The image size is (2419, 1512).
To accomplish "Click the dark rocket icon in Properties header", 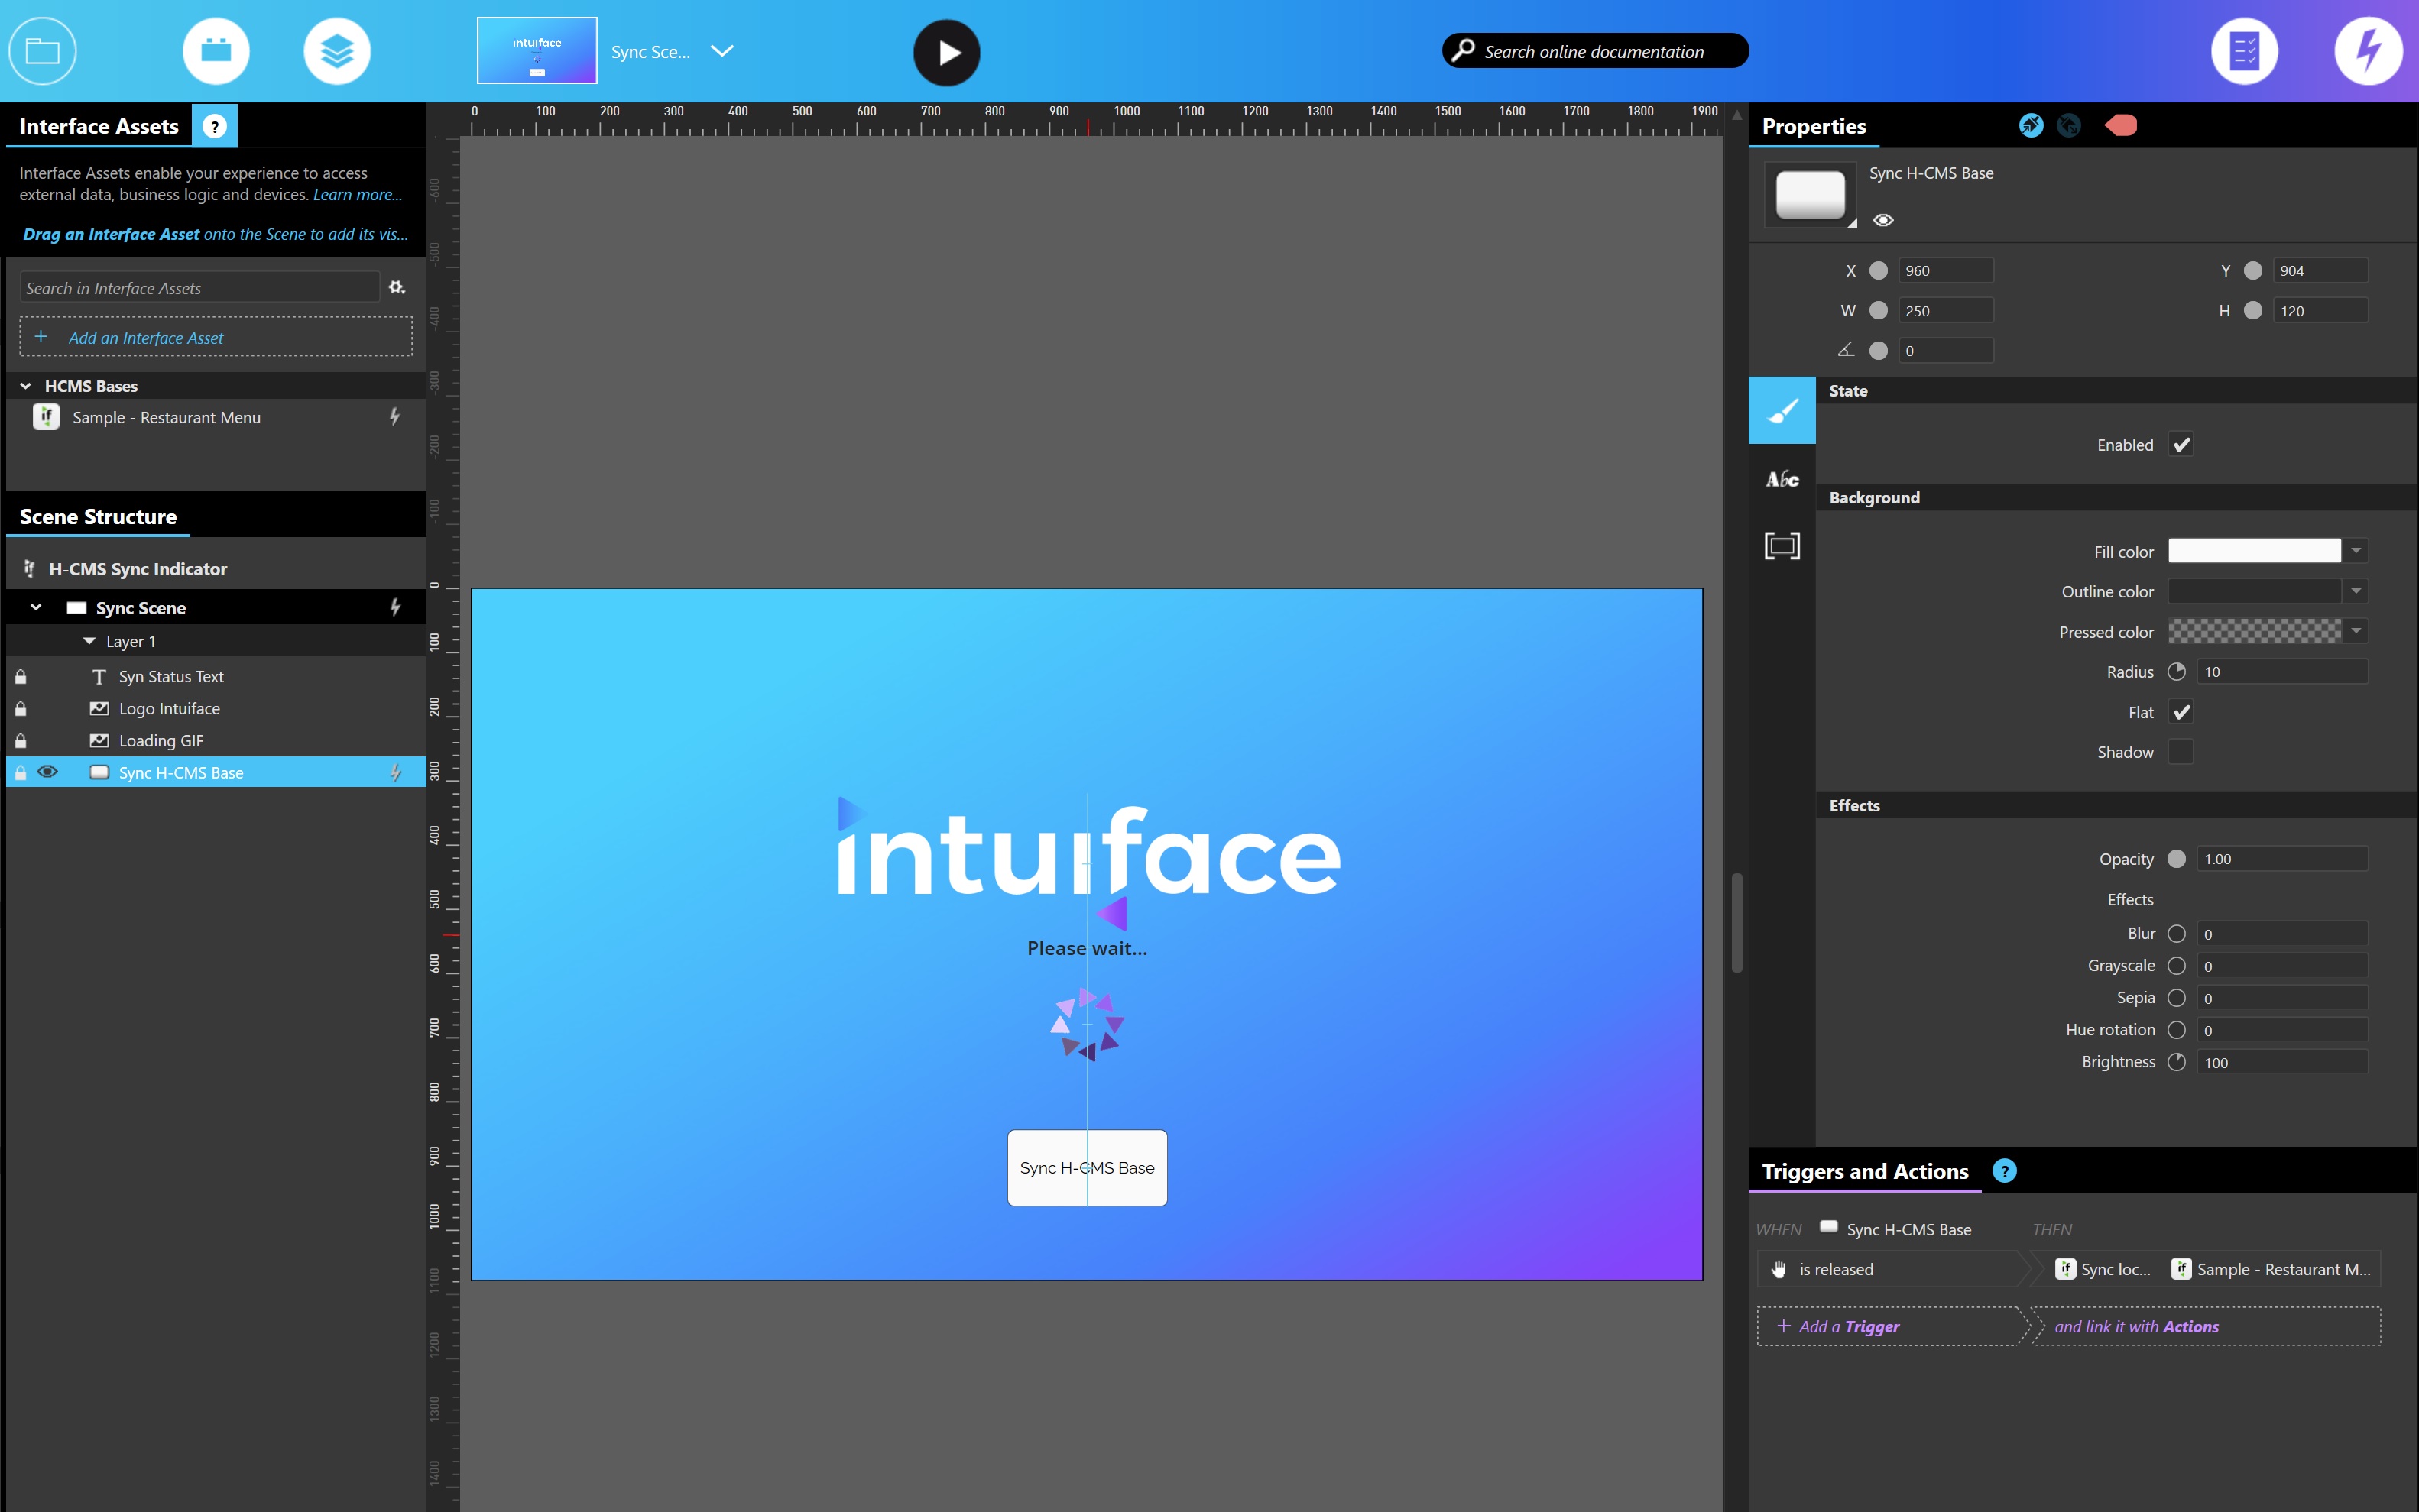I will click(2069, 126).
